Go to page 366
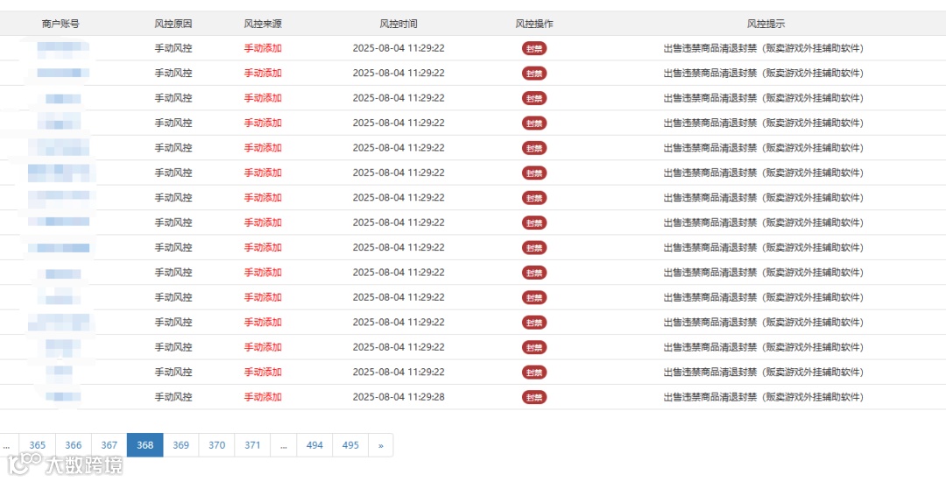This screenshot has height=482, width=946. coord(73,445)
